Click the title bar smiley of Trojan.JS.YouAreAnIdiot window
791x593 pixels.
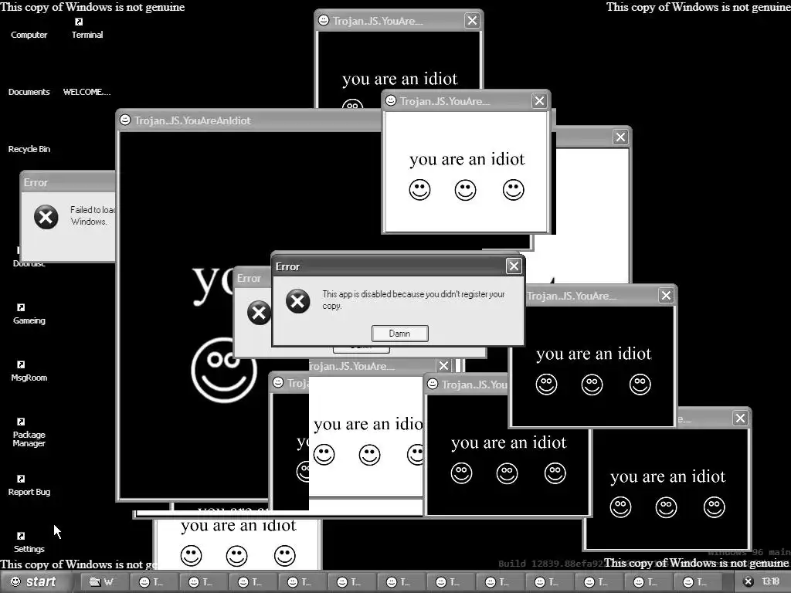pos(125,120)
